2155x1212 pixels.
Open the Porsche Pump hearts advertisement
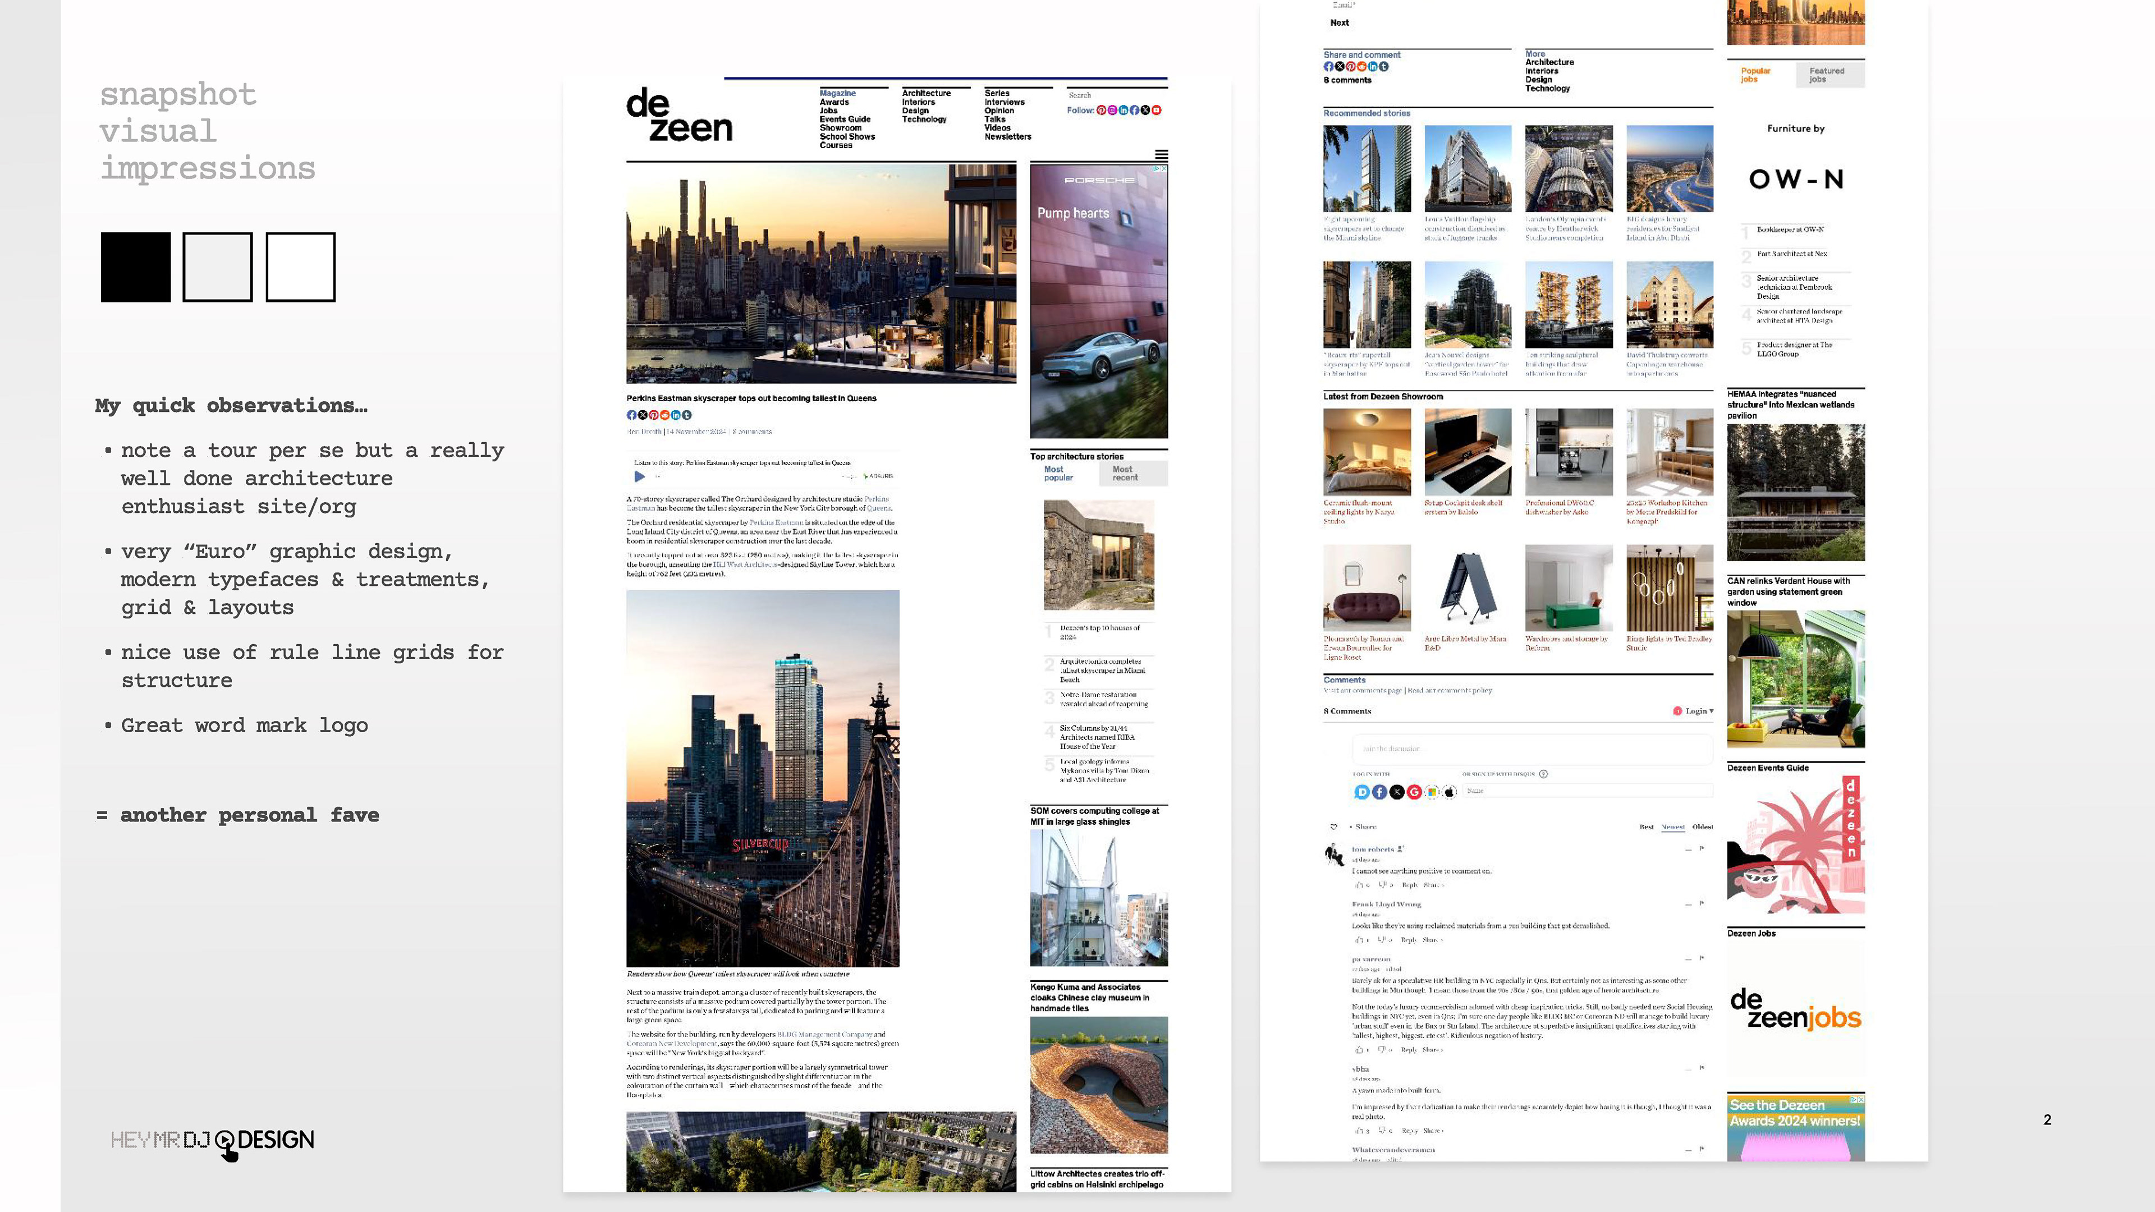coord(1098,301)
